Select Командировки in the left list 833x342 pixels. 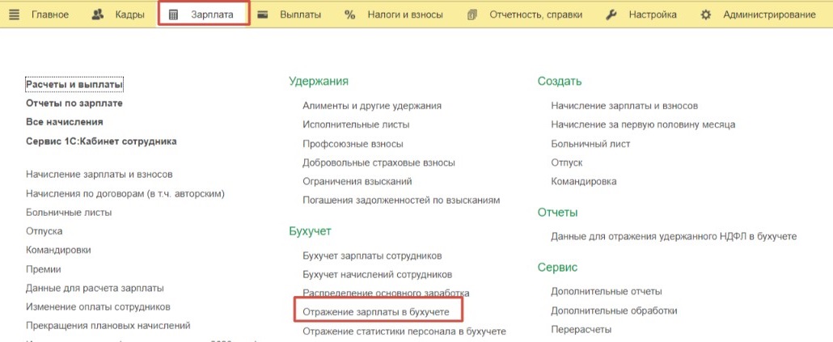58,250
